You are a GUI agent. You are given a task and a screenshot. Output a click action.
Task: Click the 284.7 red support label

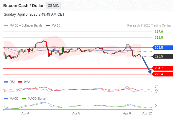click(162, 68)
